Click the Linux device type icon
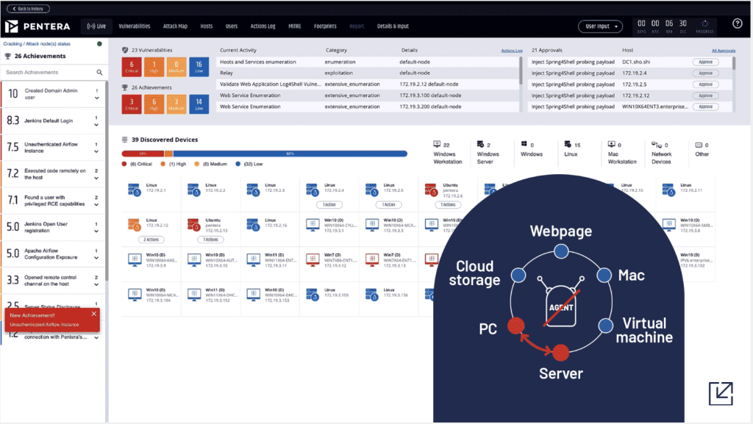This screenshot has width=753, height=424. 568,144
